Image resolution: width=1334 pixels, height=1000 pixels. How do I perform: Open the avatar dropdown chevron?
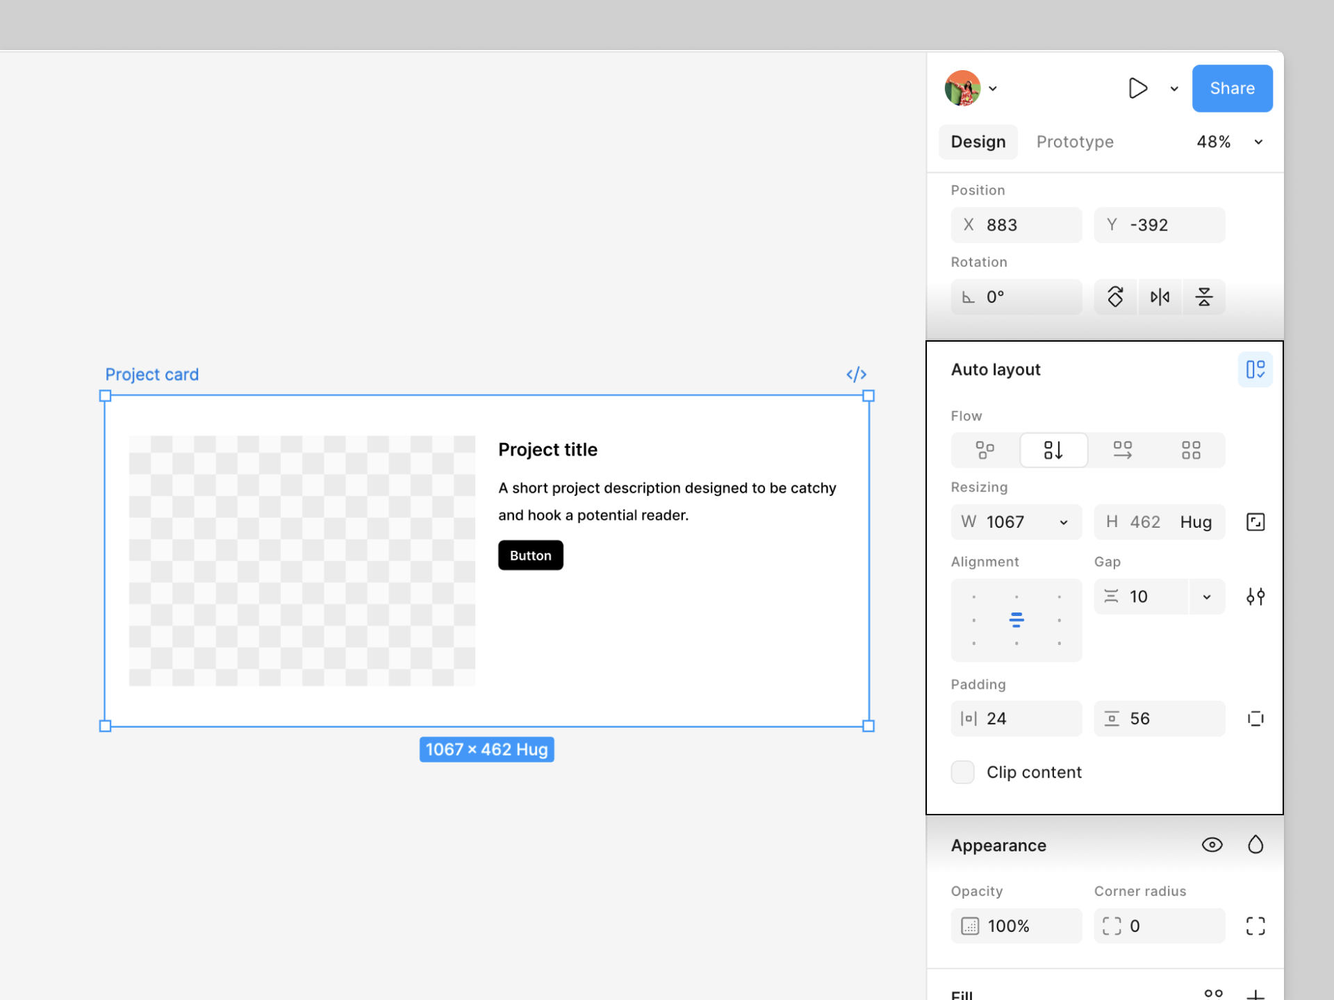coord(993,89)
